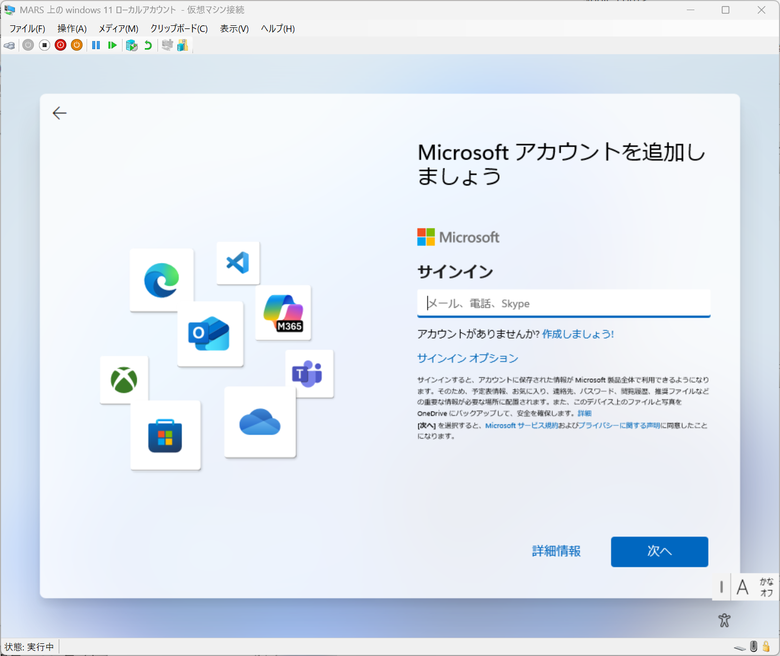780x656 pixels.
Task: Click the green Revert arrow icon
Action: tap(148, 46)
